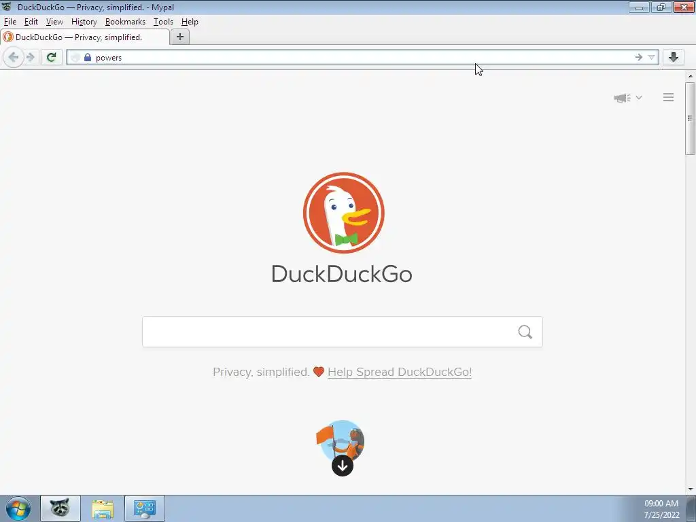The image size is (696, 522).
Task: Click the 'Privacy, simplified.' tagline
Action: coord(261,372)
